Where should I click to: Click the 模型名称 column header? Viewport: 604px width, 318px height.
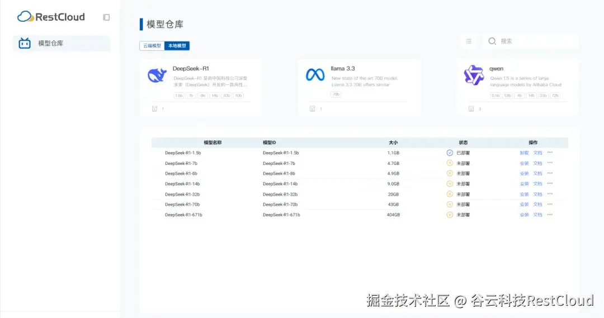tap(213, 143)
